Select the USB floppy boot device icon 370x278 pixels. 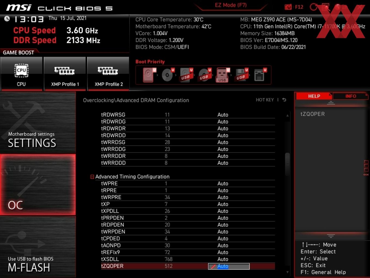tap(242, 75)
